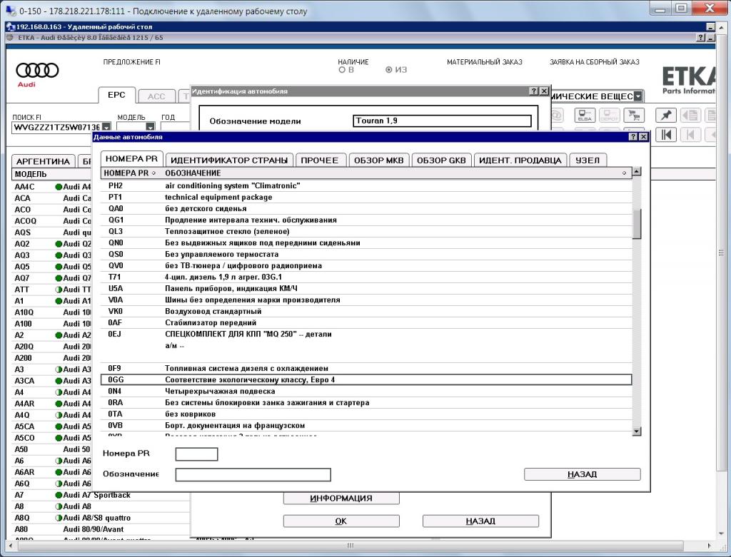Open the ИДЕНТ. ПРОДАВЦА tab
The width and height of the screenshot is (731, 557).
coord(520,160)
